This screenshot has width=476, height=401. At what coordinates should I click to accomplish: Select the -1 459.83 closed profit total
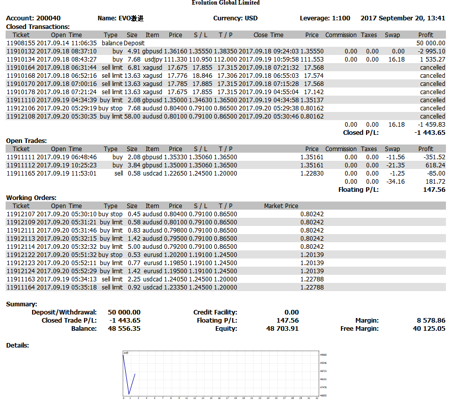[431, 125]
